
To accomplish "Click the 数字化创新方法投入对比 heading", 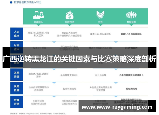I will (x=28, y=2).
